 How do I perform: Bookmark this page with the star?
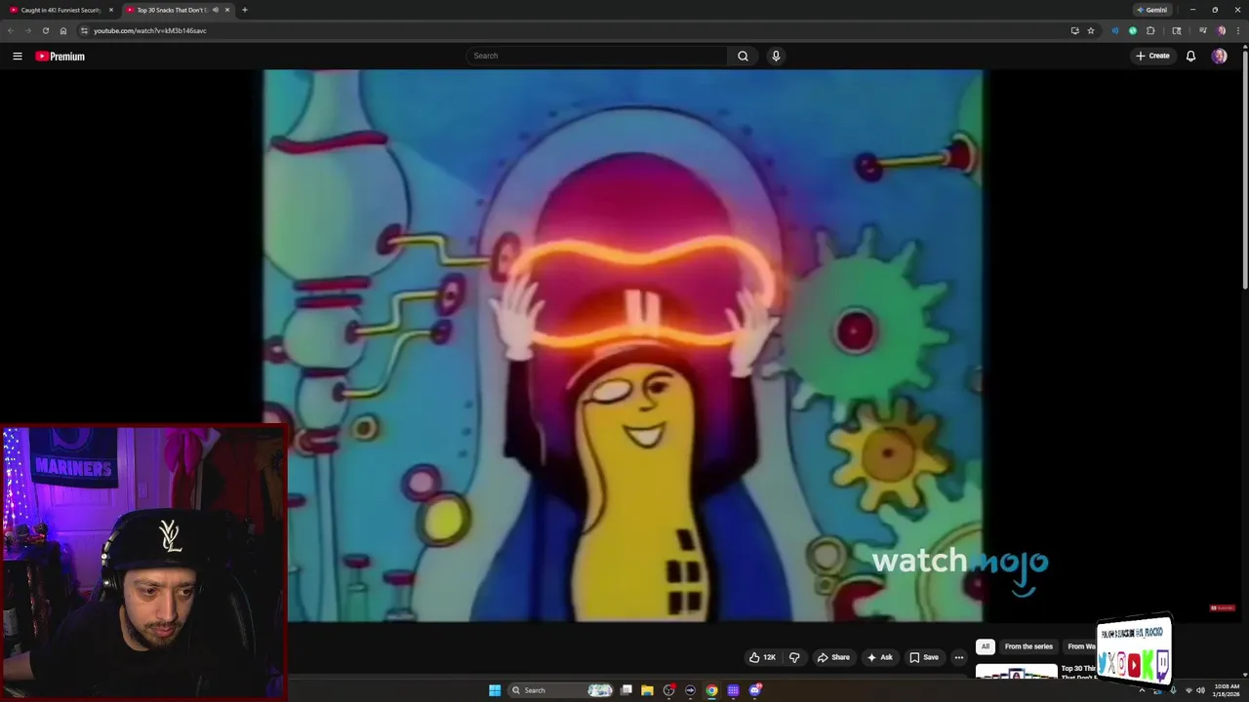pos(1091,30)
